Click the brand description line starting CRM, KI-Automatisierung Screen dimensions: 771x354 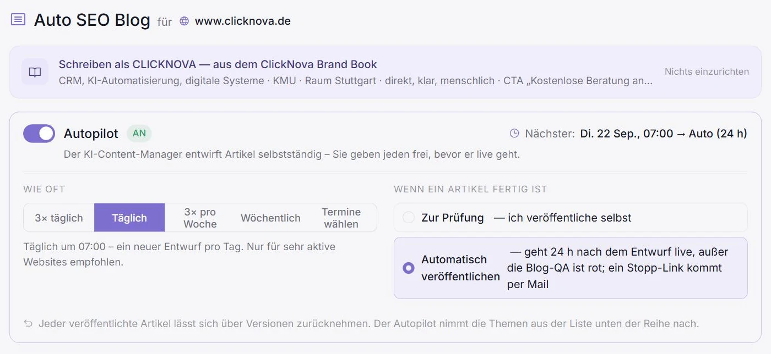click(x=356, y=81)
